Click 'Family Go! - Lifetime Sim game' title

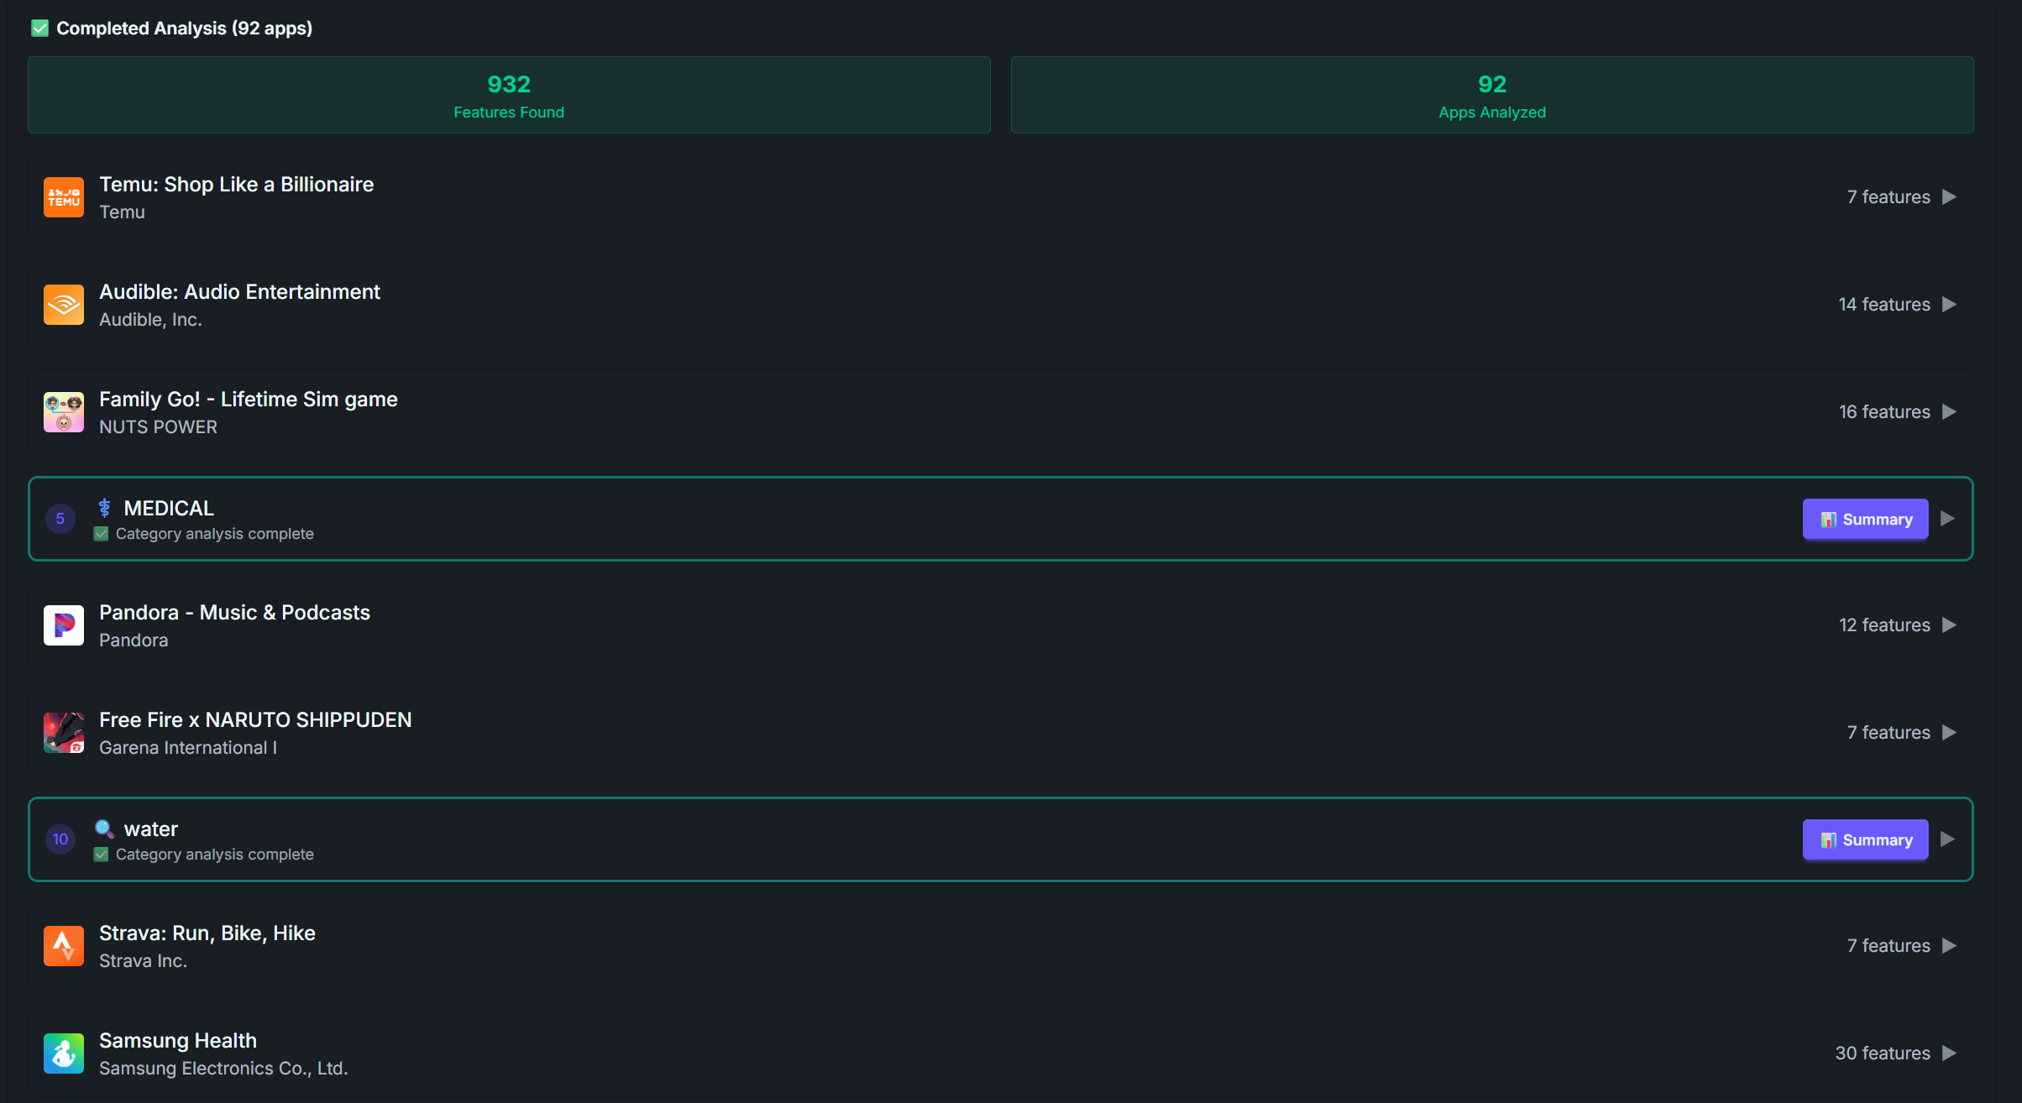(x=249, y=400)
